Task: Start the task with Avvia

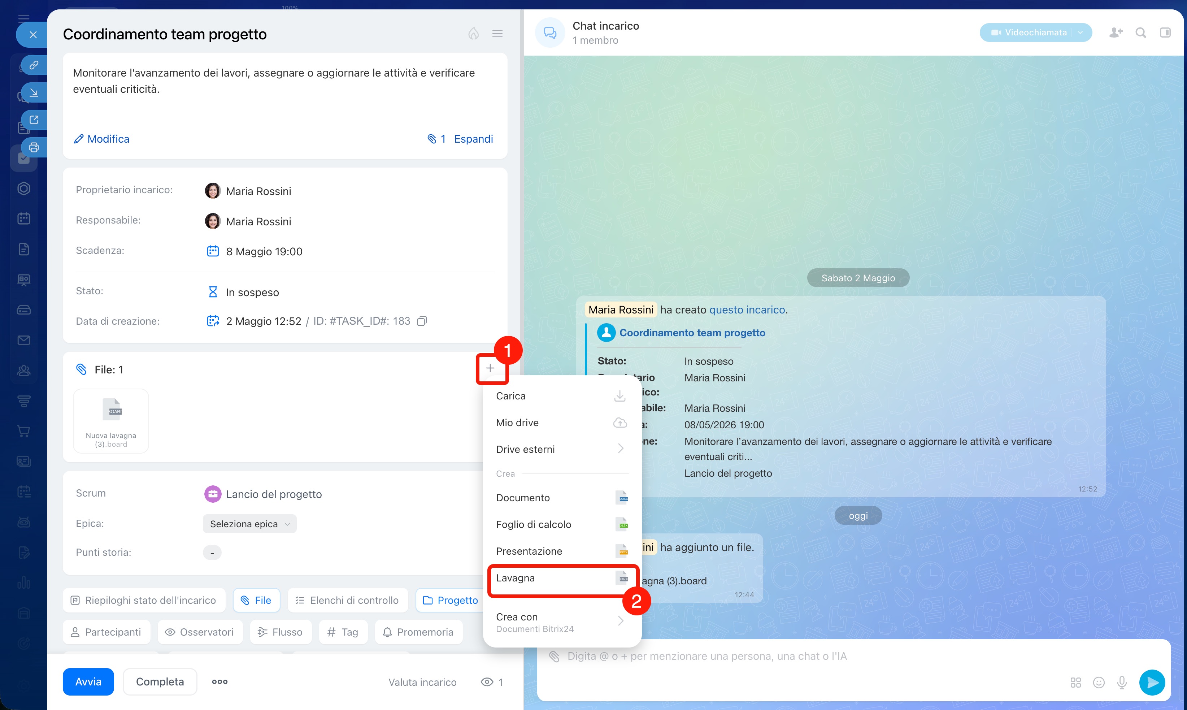Action: click(88, 682)
